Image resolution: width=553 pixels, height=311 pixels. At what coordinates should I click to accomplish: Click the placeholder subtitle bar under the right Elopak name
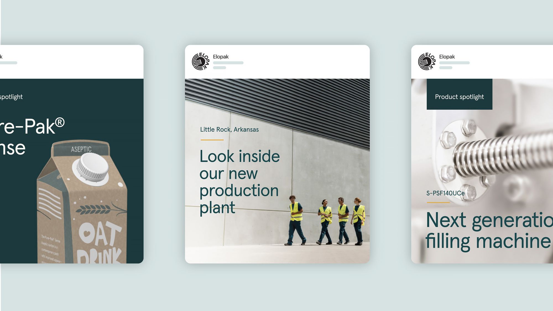pyautogui.click(x=454, y=63)
